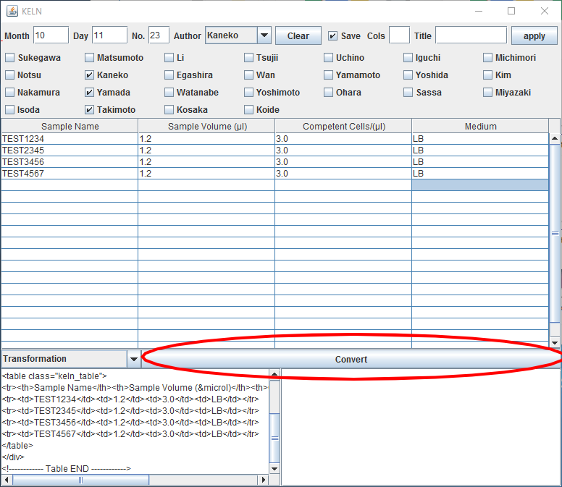The image size is (562, 487).
Task: Check the Yoshida checkbox
Action: tap(408, 75)
